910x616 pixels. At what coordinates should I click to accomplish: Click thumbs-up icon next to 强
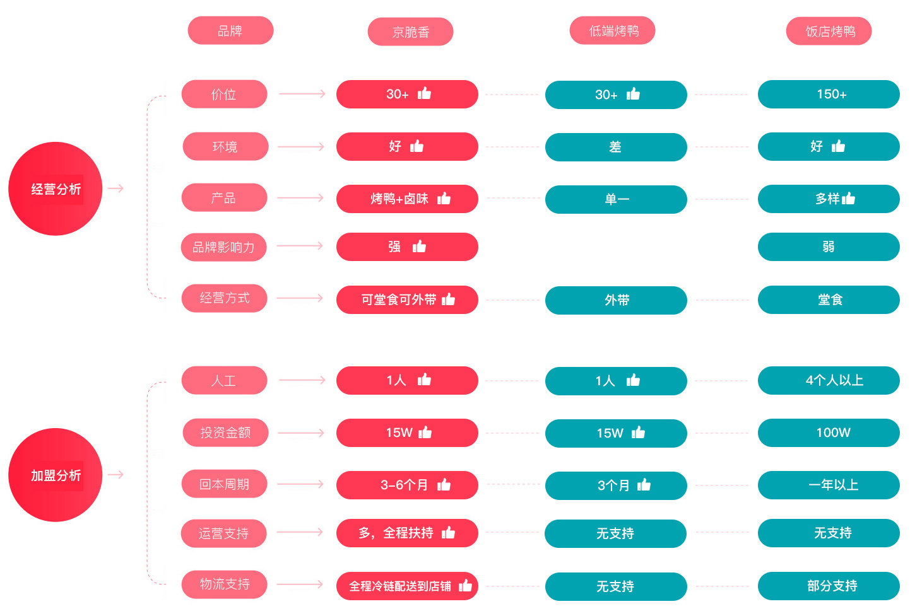(419, 246)
